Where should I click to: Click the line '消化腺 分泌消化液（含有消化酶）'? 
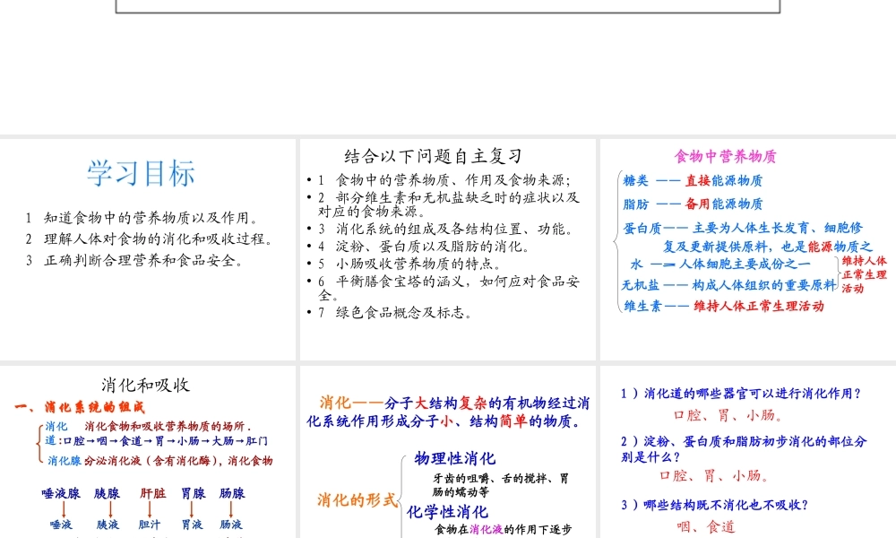(160, 461)
